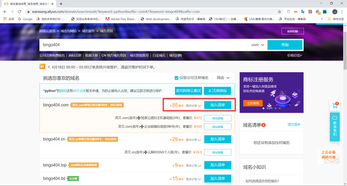347x186 pixels.
Task: Open the UML bookmark
Action: coord(259,19)
